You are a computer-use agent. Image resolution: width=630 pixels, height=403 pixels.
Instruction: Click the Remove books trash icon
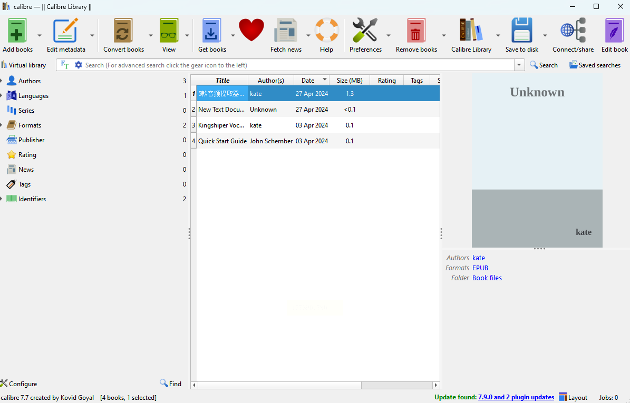tap(416, 31)
